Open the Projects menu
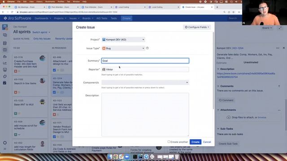This screenshot has height=161, width=287. click(60, 18)
